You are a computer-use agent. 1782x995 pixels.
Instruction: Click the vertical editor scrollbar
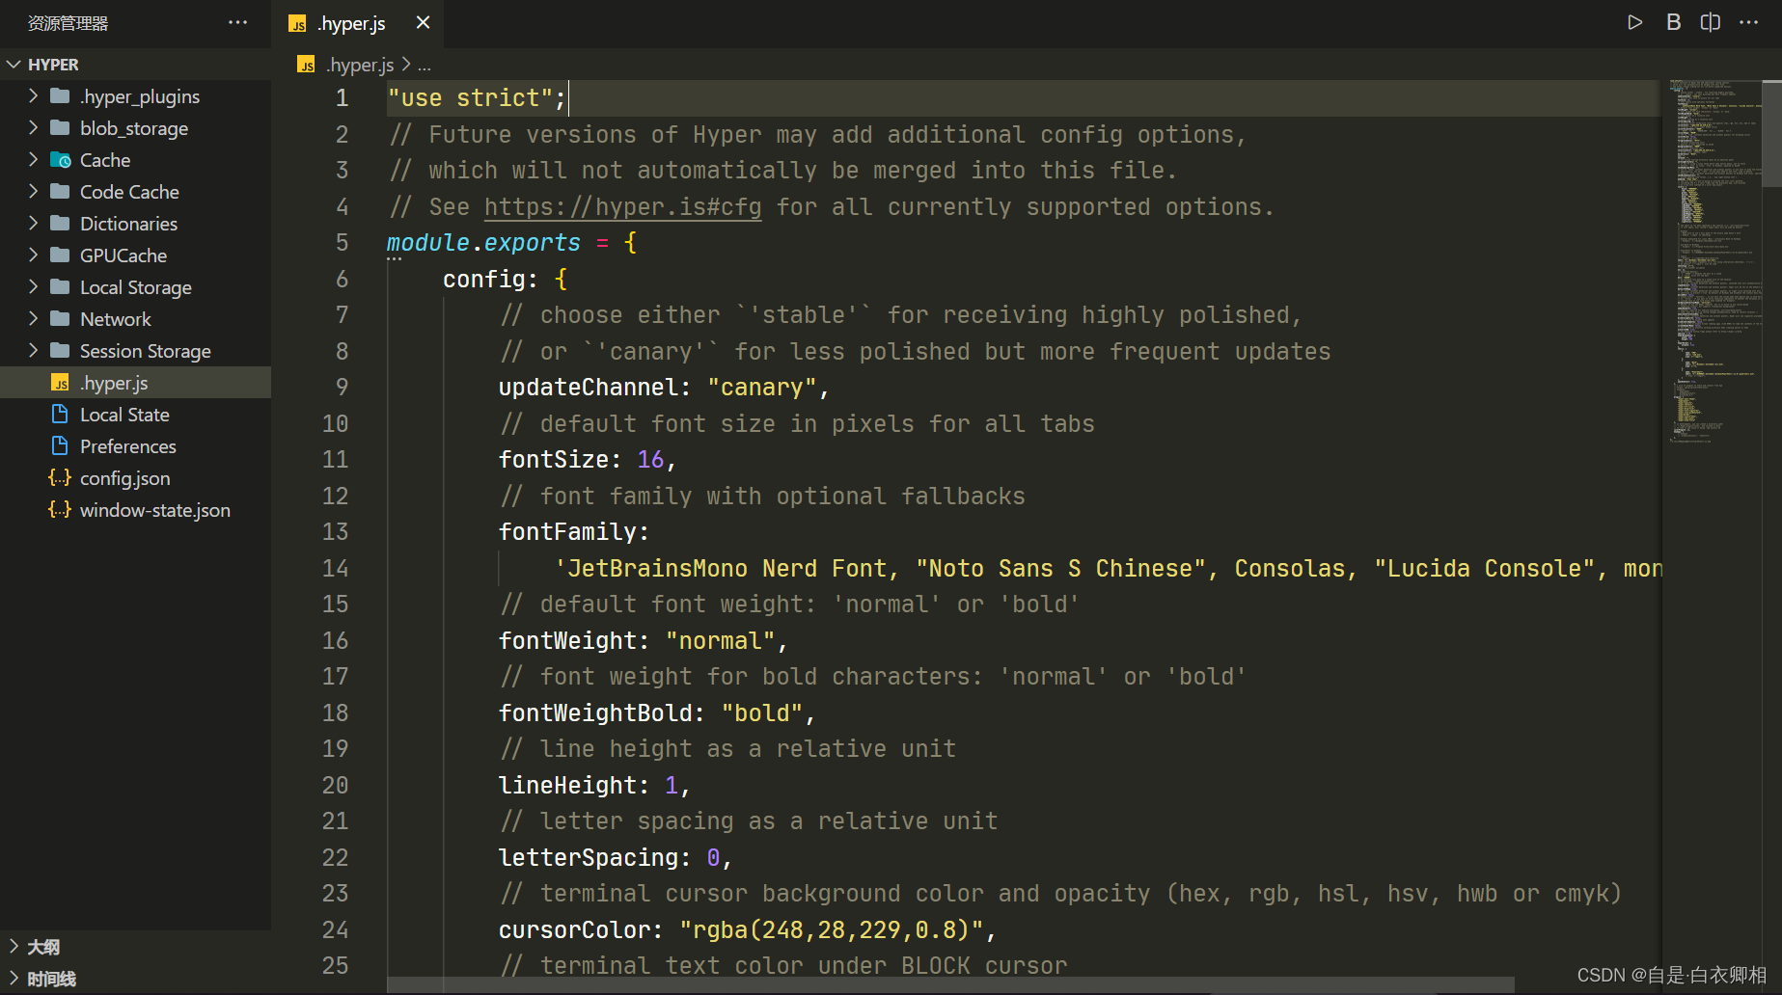(1771, 133)
